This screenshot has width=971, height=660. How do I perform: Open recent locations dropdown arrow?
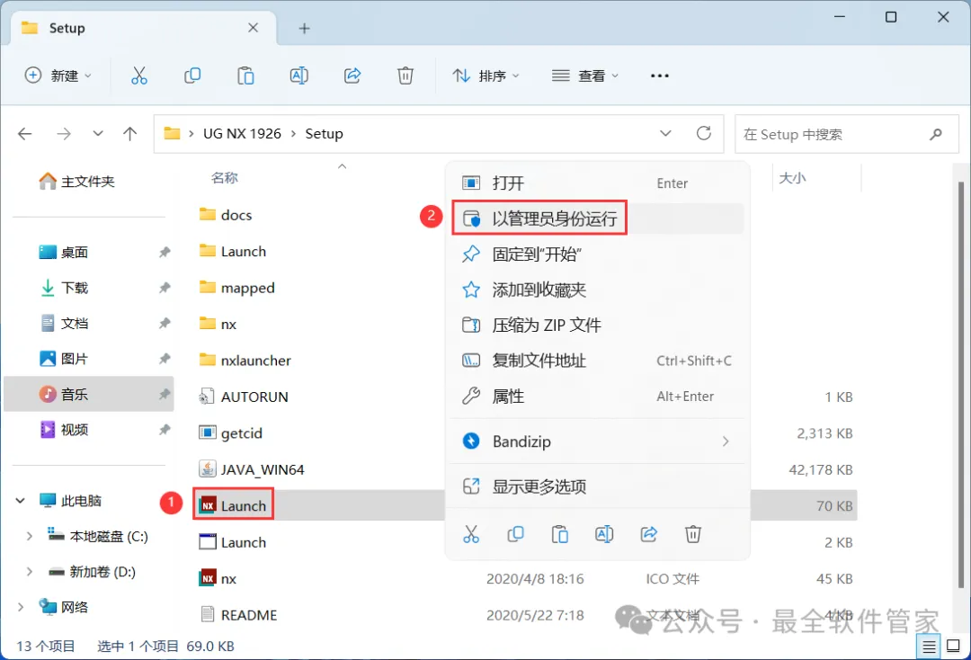coord(97,134)
